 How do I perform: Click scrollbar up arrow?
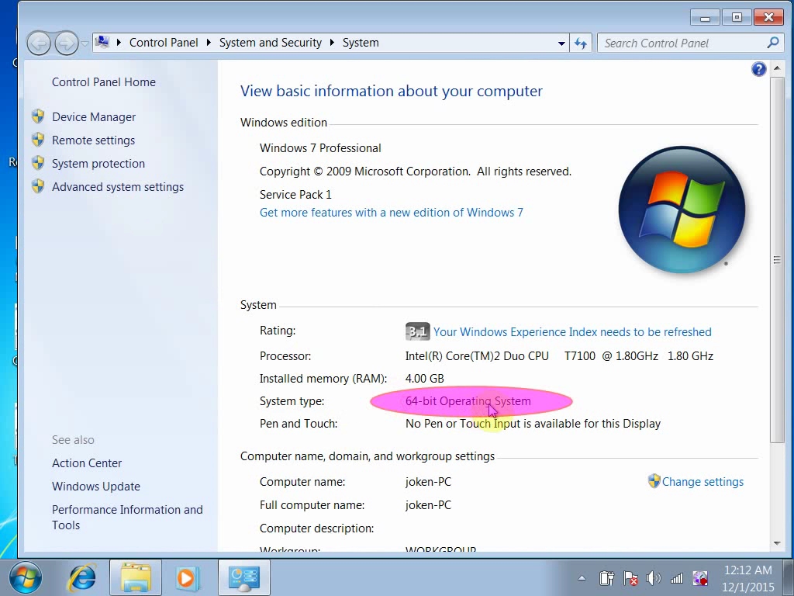[x=777, y=68]
